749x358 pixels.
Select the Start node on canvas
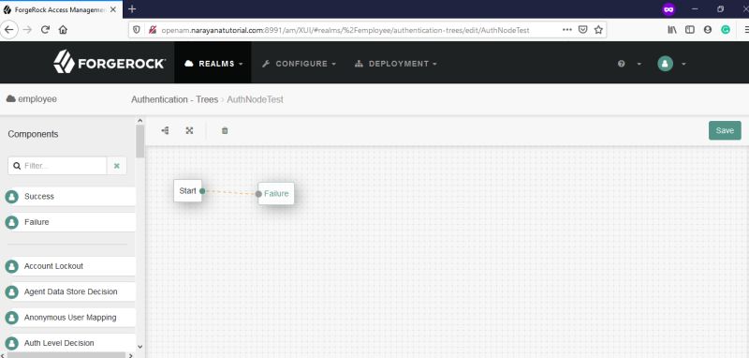coord(188,190)
